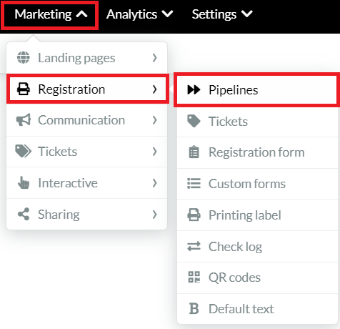Click the globe icon beside Landing pages
340x329 pixels.
(24, 58)
